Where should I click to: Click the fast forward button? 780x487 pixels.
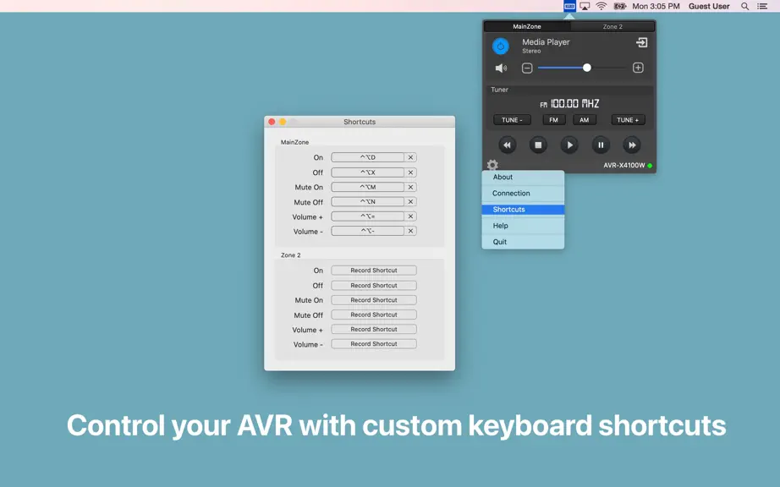pyautogui.click(x=632, y=145)
